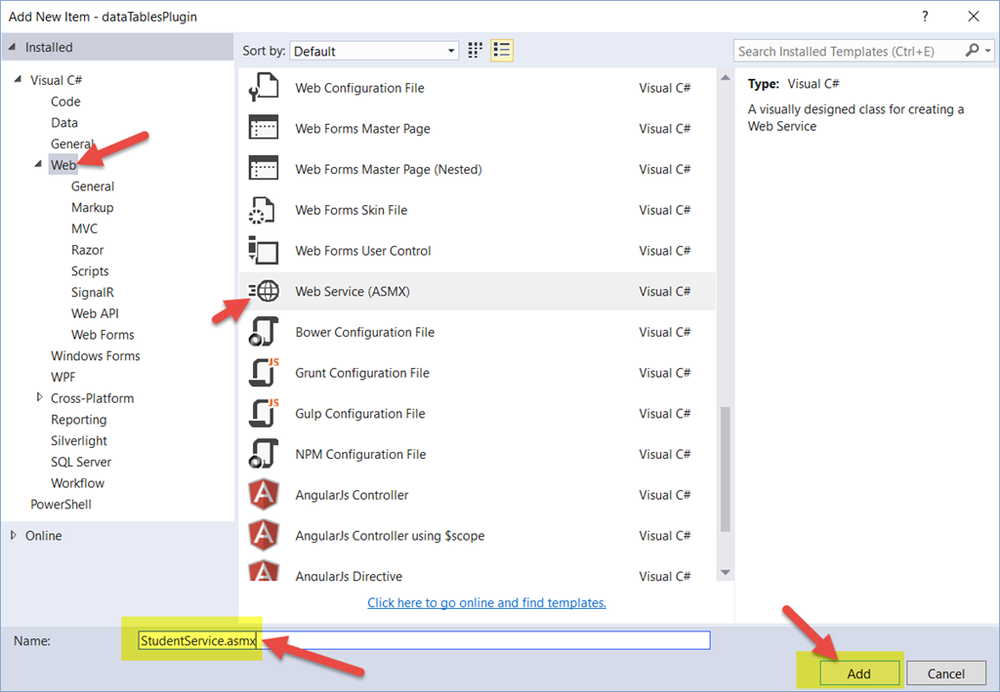Open the help question mark
1000x692 pixels.
click(x=925, y=17)
